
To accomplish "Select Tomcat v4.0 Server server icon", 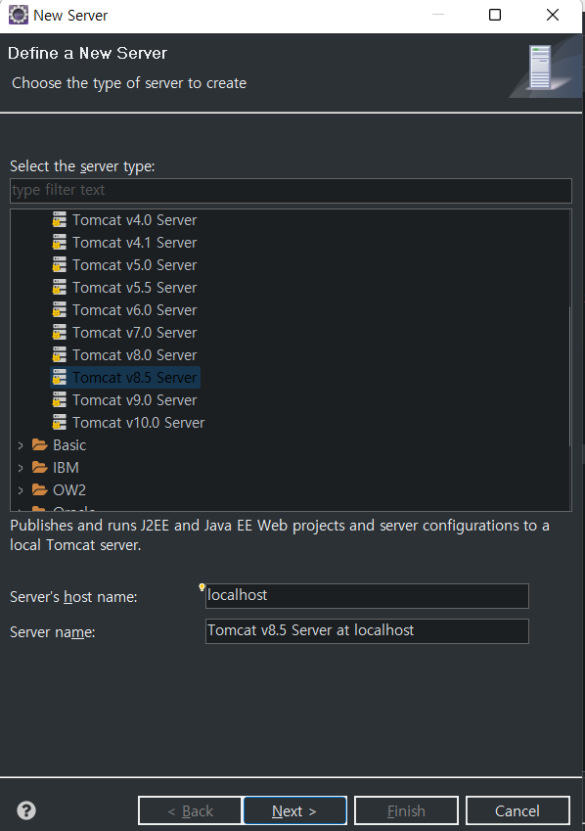I will tap(60, 220).
